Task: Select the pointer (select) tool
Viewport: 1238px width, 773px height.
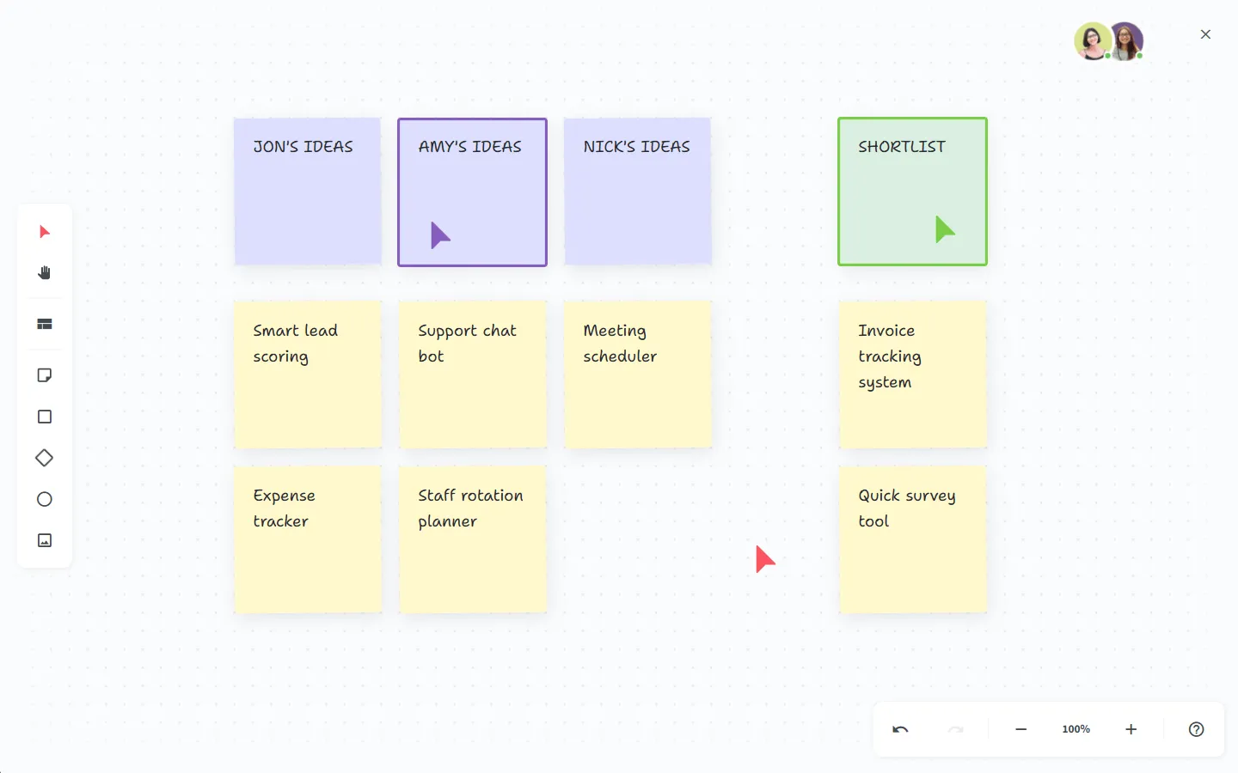Action: 45,232
